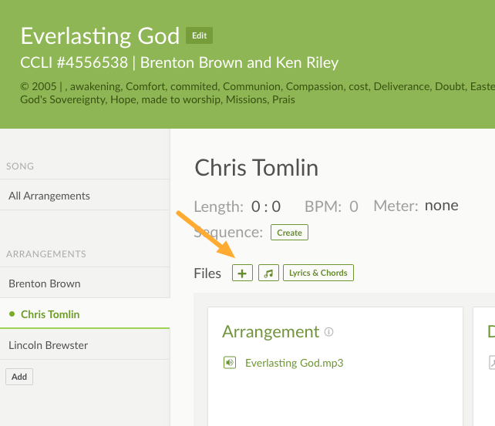Click the BPM value 0

(x=354, y=206)
